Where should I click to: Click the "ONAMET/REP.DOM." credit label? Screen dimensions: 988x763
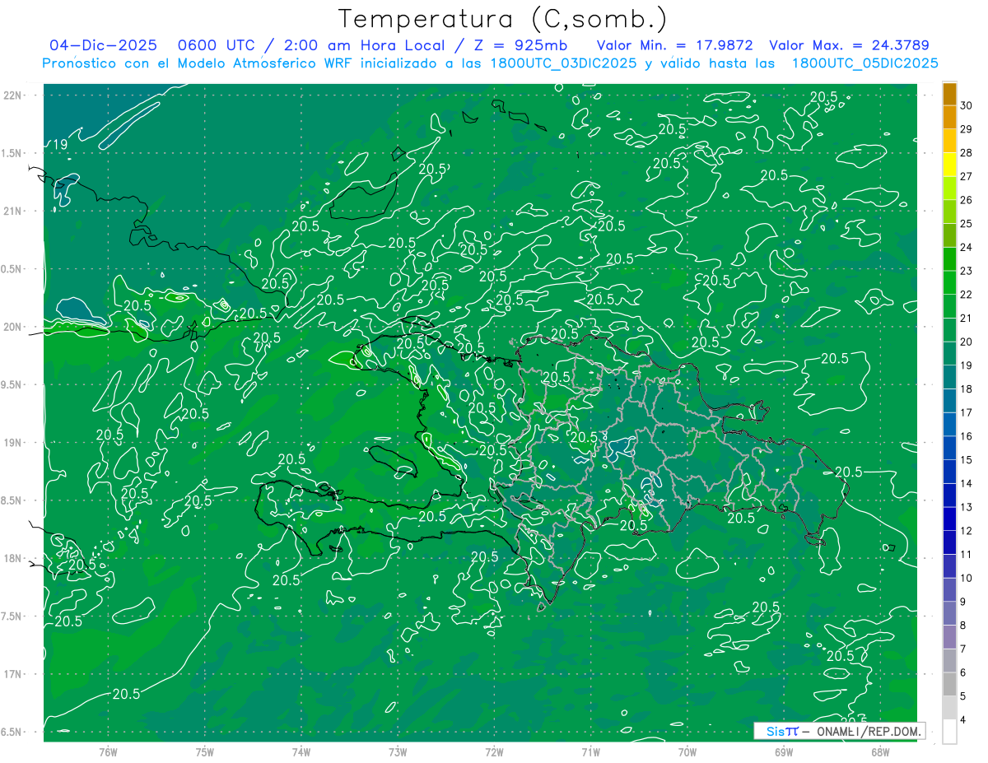tap(869, 731)
